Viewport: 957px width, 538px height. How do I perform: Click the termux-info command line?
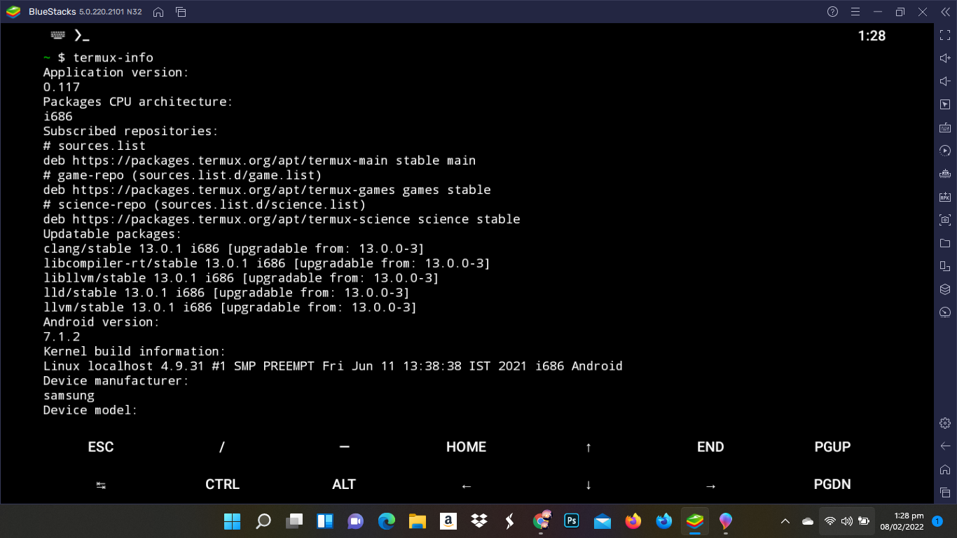[x=98, y=57]
